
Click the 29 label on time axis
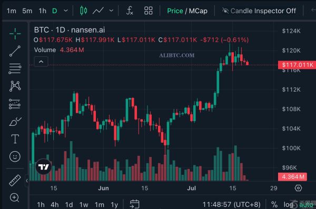pos(274,188)
